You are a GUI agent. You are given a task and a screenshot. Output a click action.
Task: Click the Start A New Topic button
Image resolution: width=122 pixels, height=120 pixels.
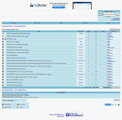tap(115, 29)
